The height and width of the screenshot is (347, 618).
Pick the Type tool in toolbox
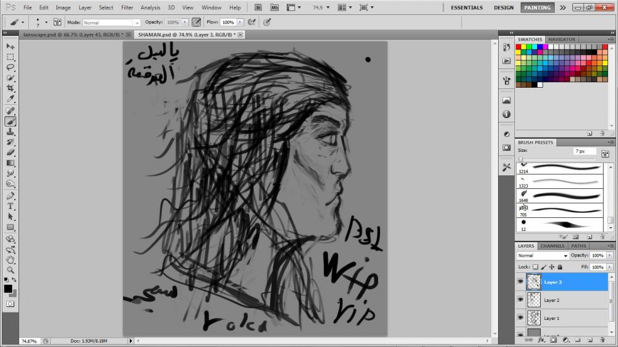tap(11, 206)
